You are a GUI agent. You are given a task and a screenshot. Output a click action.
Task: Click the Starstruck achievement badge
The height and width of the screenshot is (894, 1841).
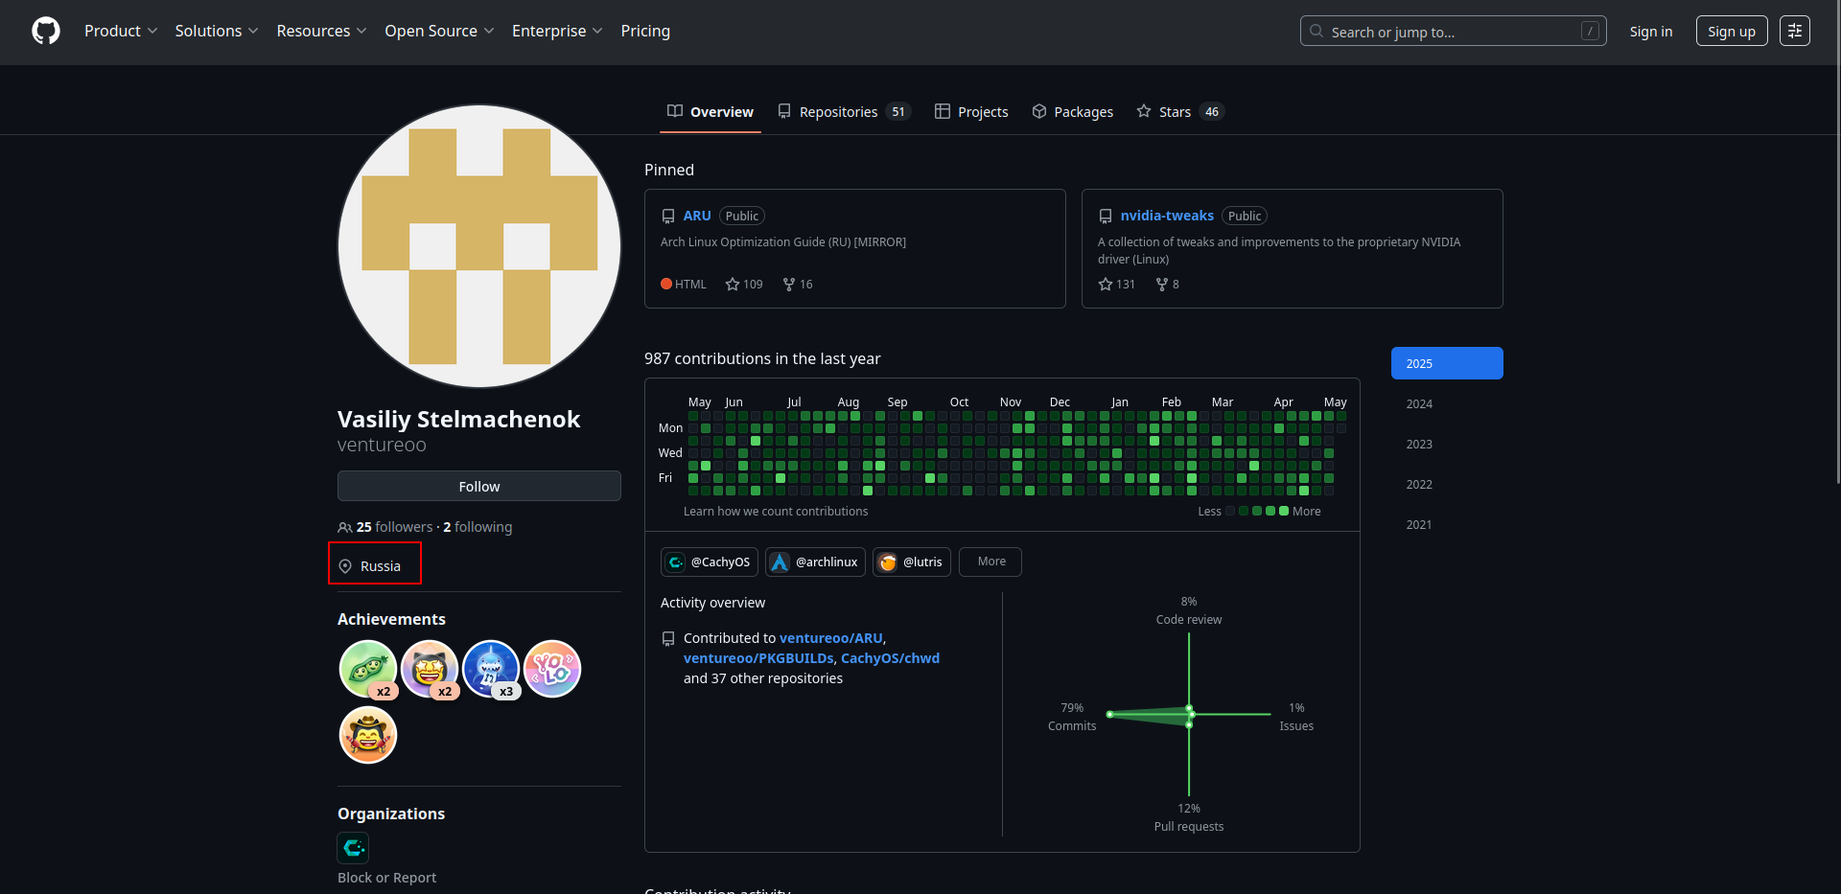[429, 669]
